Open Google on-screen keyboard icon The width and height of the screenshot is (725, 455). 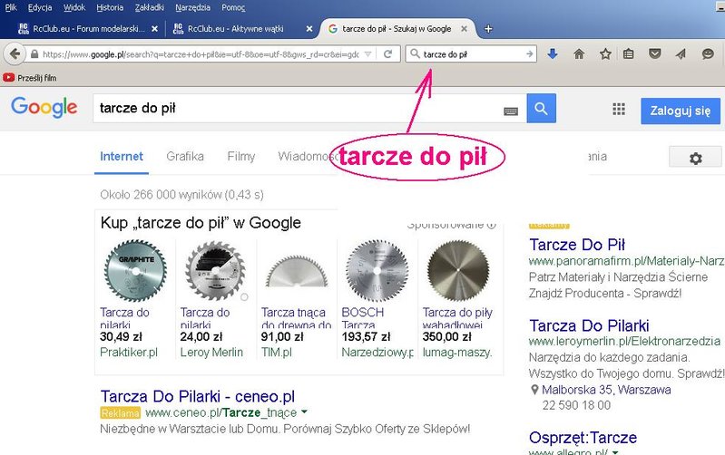[511, 111]
